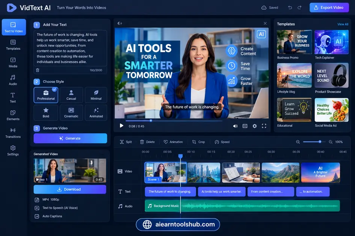Play the preview video
The width and height of the screenshot is (355, 236).
[x=121, y=126]
